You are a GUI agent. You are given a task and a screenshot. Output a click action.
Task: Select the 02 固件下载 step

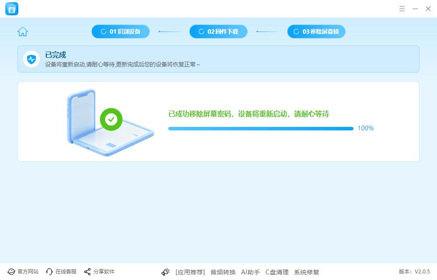point(218,31)
